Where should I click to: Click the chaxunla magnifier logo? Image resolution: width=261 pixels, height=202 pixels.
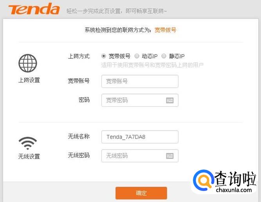coord(203,181)
